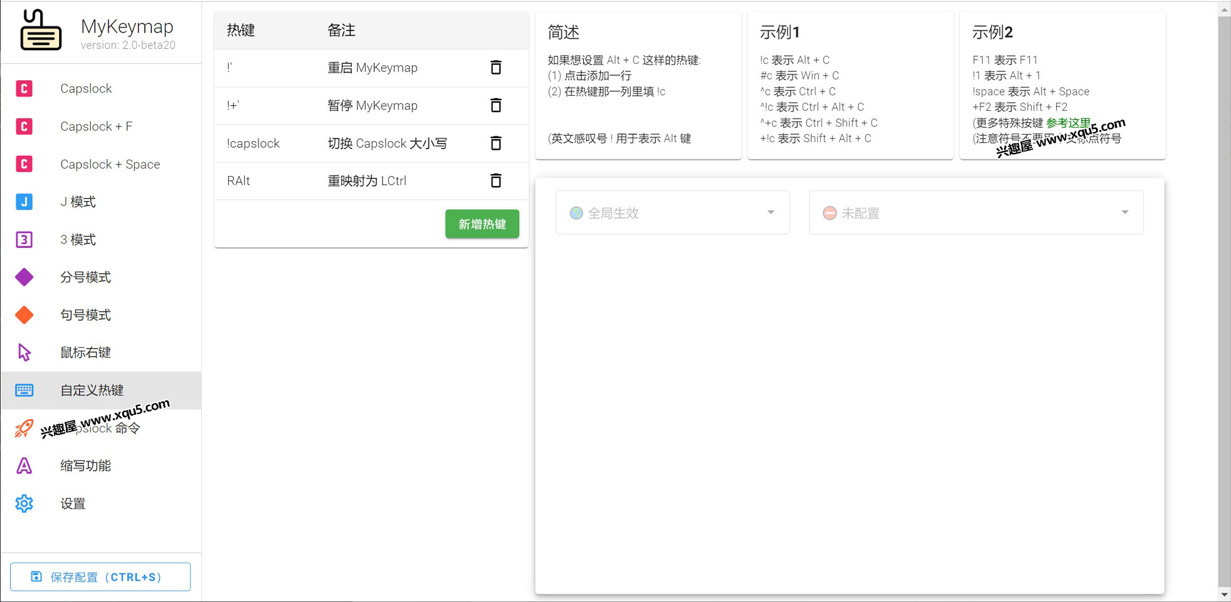This screenshot has height=602, width=1231.
Task: Click the rocket icon for Capslock 命令
Action: coord(24,428)
